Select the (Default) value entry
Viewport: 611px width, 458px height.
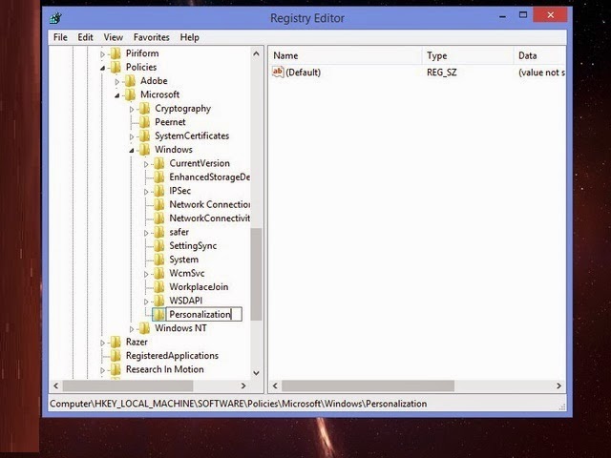pyautogui.click(x=303, y=73)
